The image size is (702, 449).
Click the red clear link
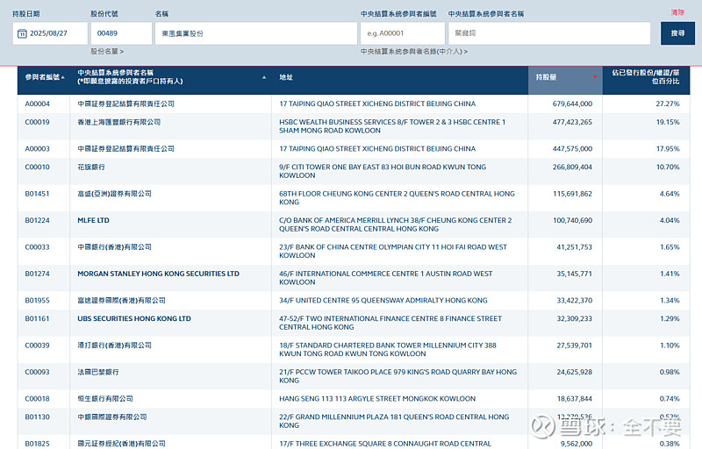tap(677, 12)
